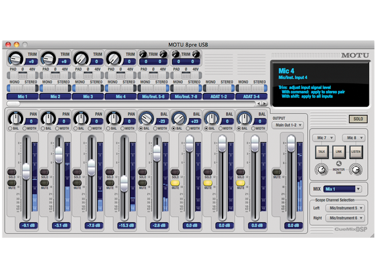Click horizontal scrollbar thumb under inputs

pyautogui.click(x=14, y=104)
